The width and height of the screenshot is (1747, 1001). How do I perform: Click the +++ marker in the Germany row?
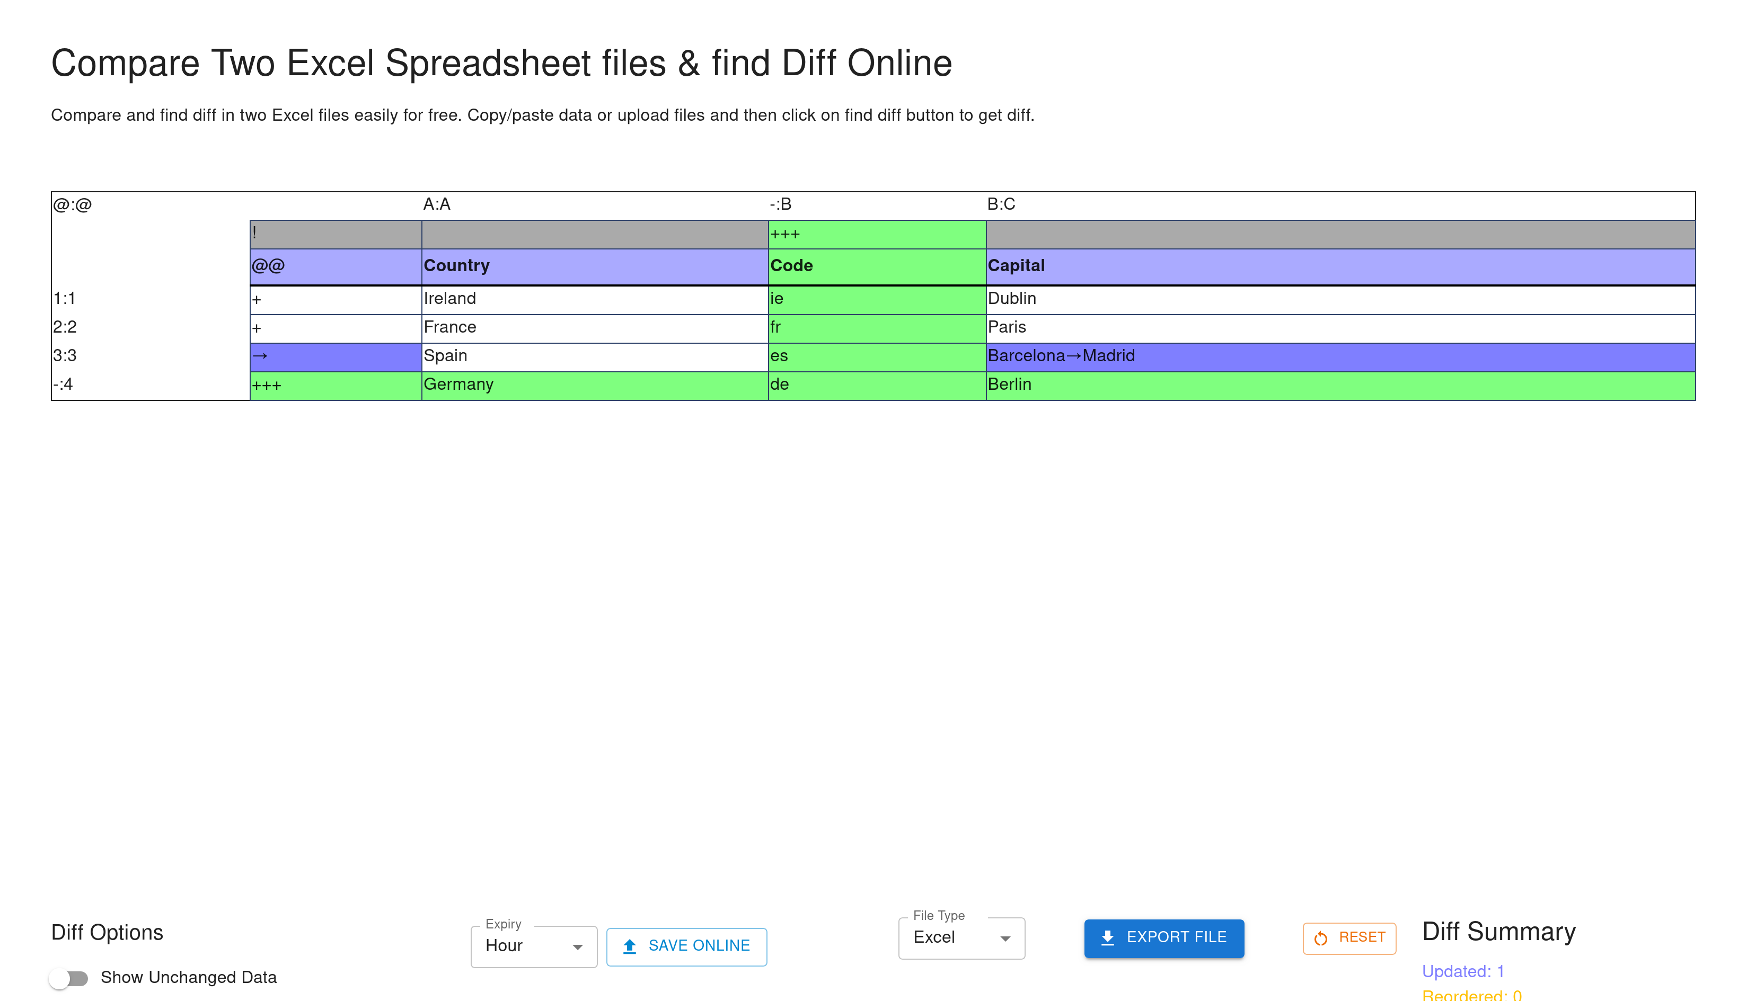point(267,385)
